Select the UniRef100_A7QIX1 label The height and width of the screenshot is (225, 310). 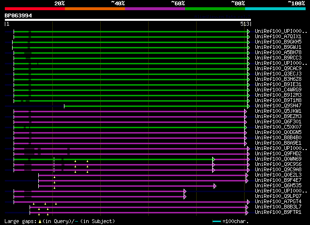click(x=278, y=37)
